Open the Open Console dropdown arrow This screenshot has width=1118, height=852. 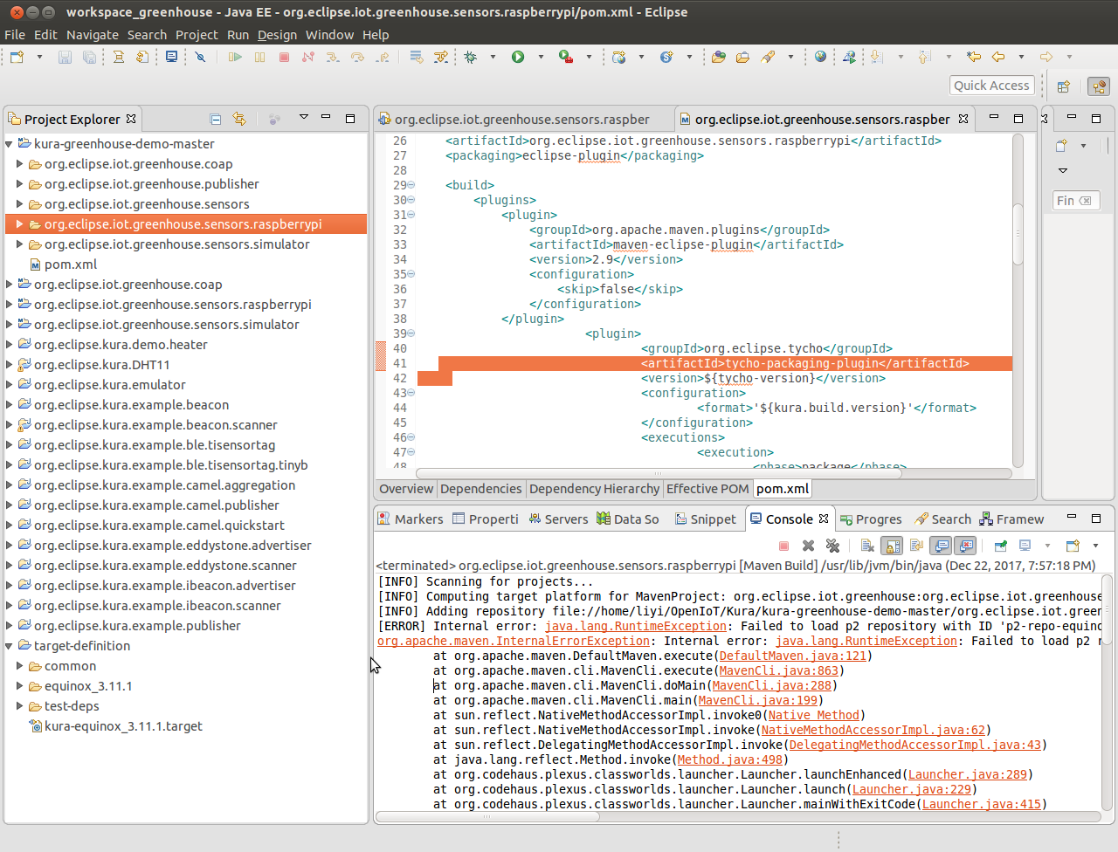[x=1095, y=546]
